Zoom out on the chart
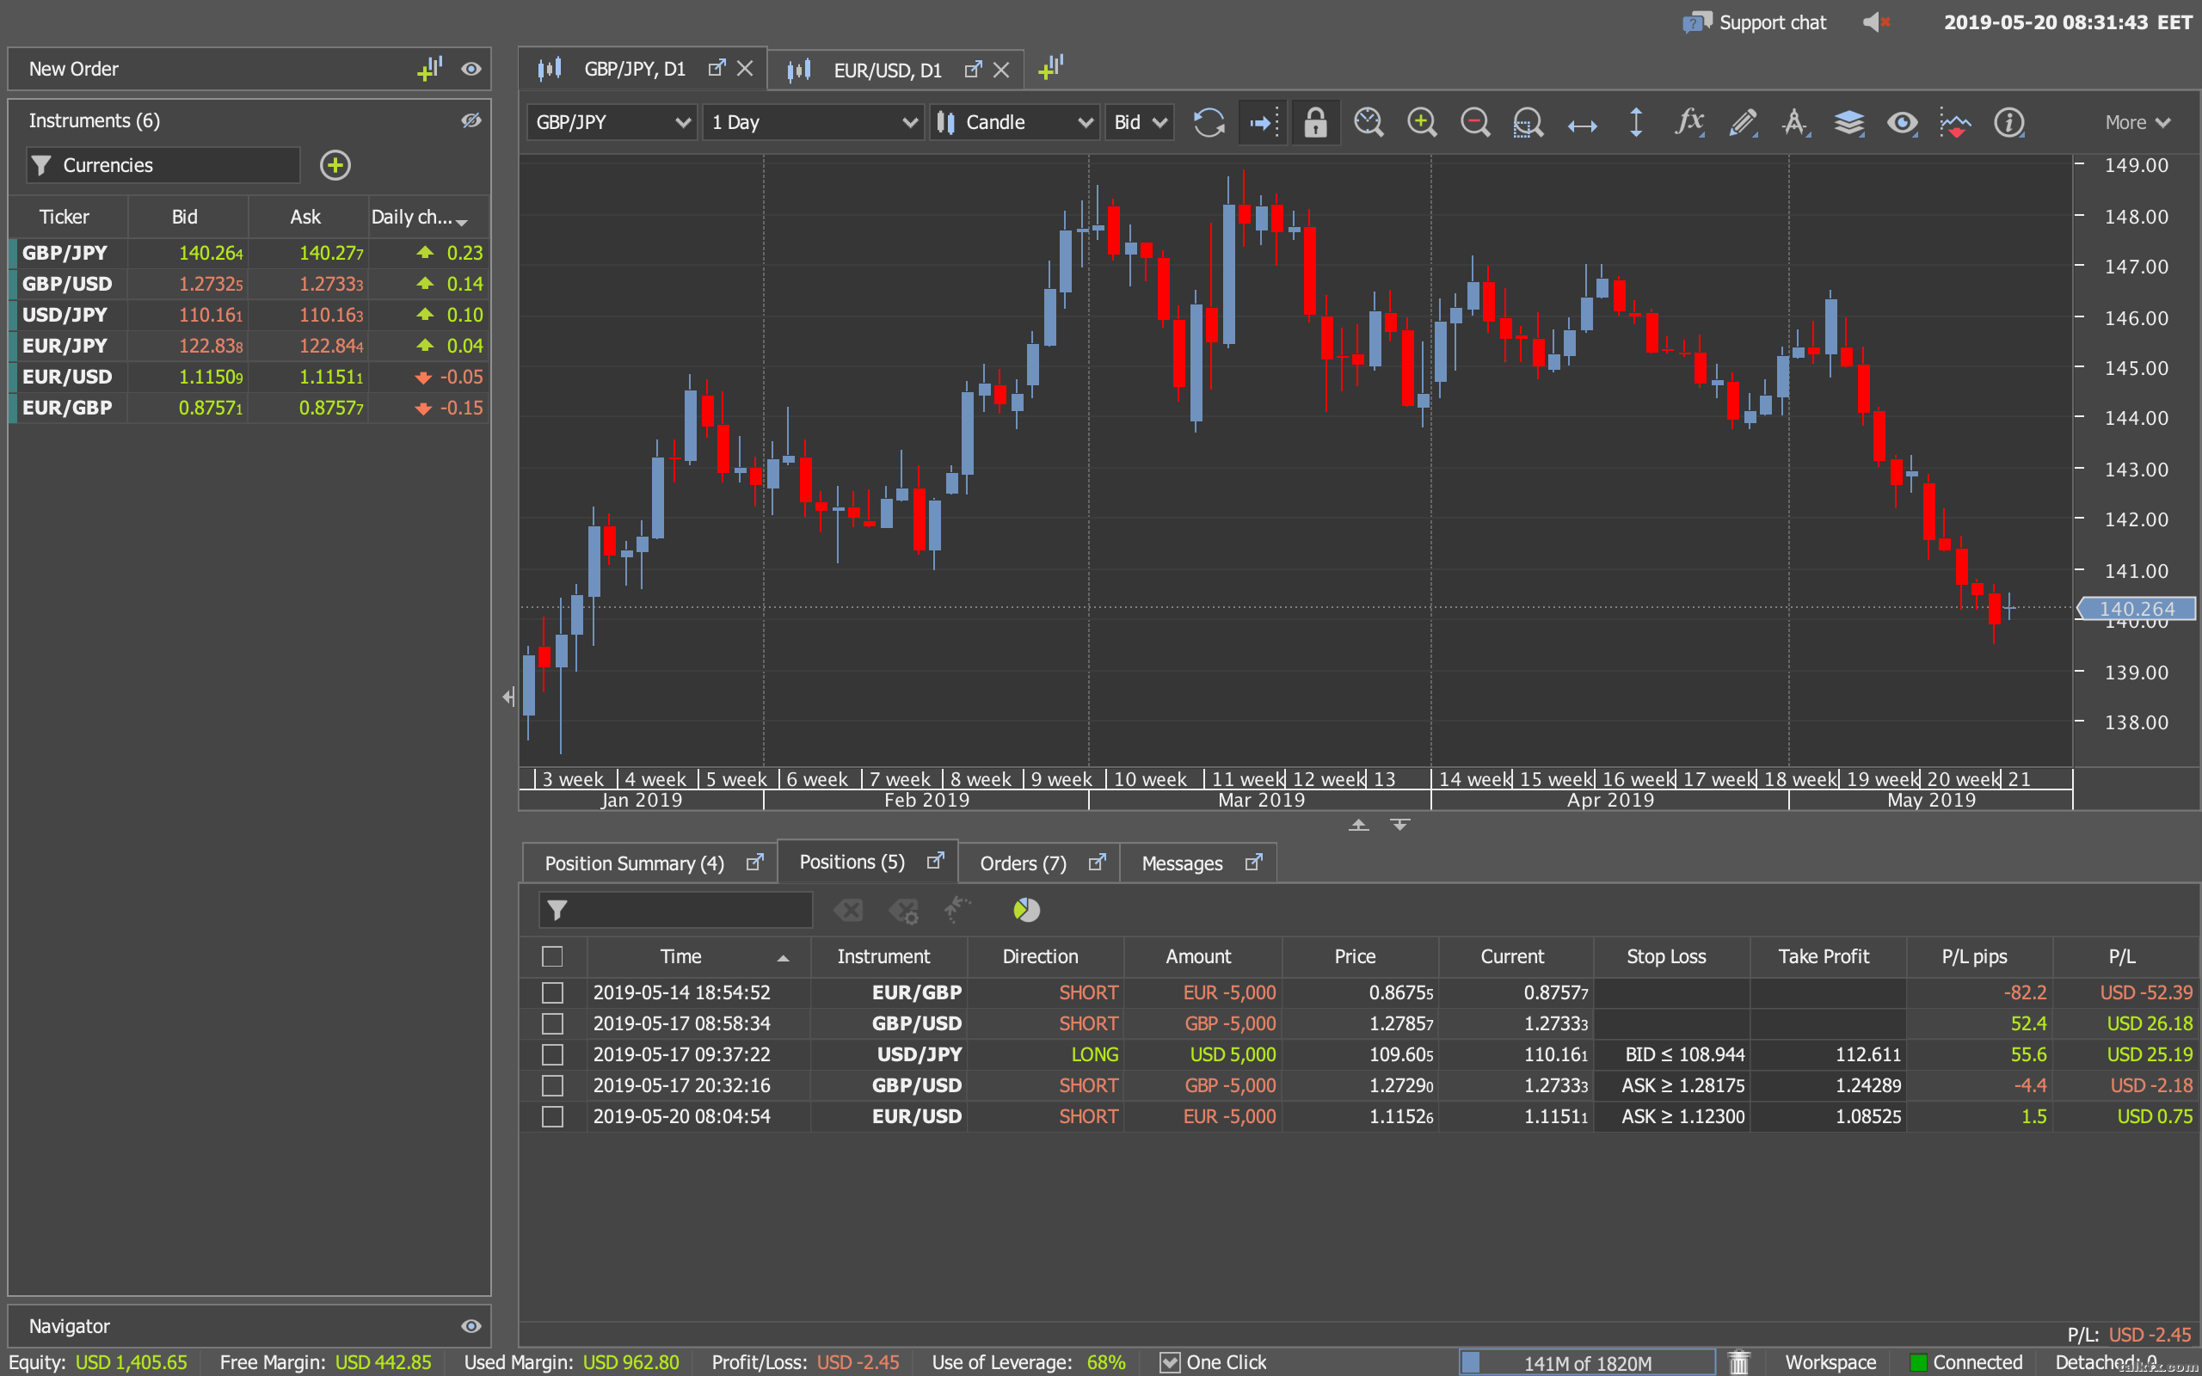Viewport: 2202px width, 1376px height. (x=1475, y=122)
